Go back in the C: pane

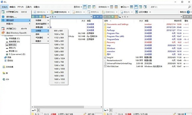tap(105, 17)
